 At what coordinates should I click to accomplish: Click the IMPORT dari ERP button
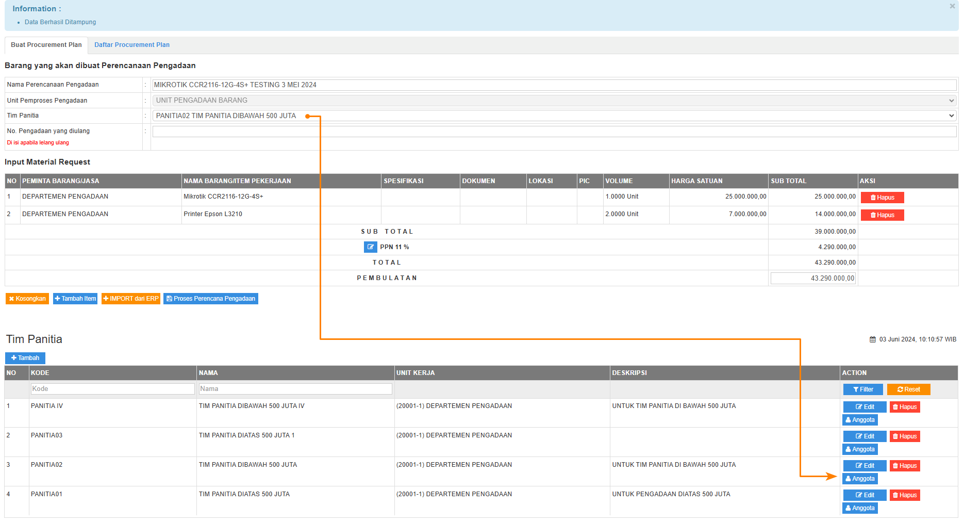click(x=131, y=299)
